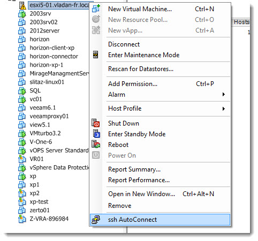Click the ssh AutoConnect icon

[96, 220]
